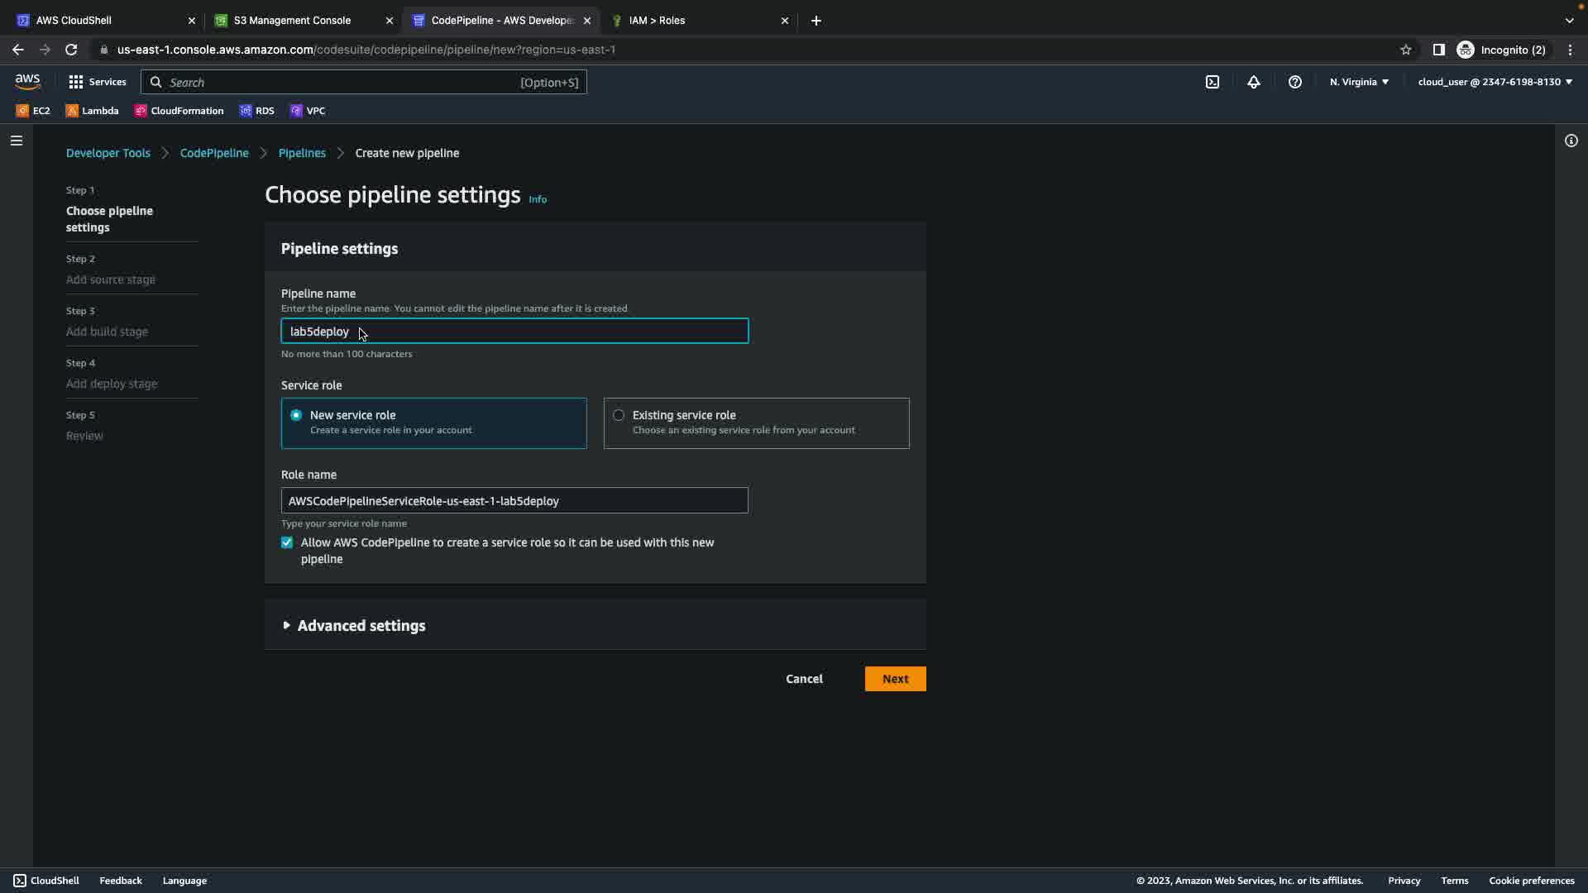
Task: Uncheck Allow AWS CodePipeline to create service role
Action: [x=287, y=542]
